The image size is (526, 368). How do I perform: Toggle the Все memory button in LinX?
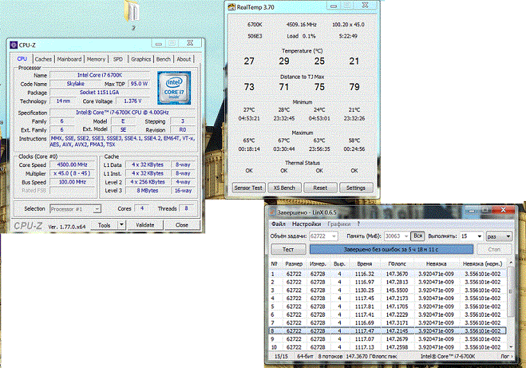pyautogui.click(x=418, y=236)
